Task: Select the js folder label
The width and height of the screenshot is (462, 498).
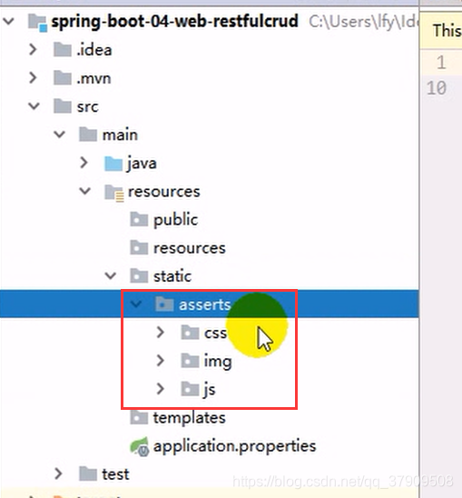Action: coord(209,390)
